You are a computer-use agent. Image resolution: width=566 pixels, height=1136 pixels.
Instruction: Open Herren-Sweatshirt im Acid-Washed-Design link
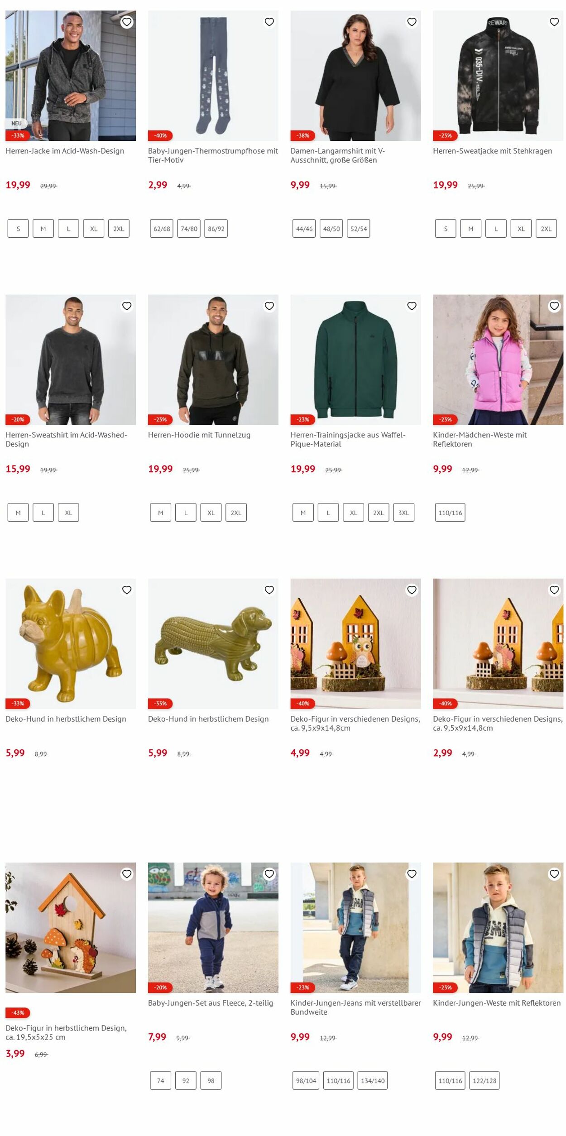pyautogui.click(x=67, y=440)
